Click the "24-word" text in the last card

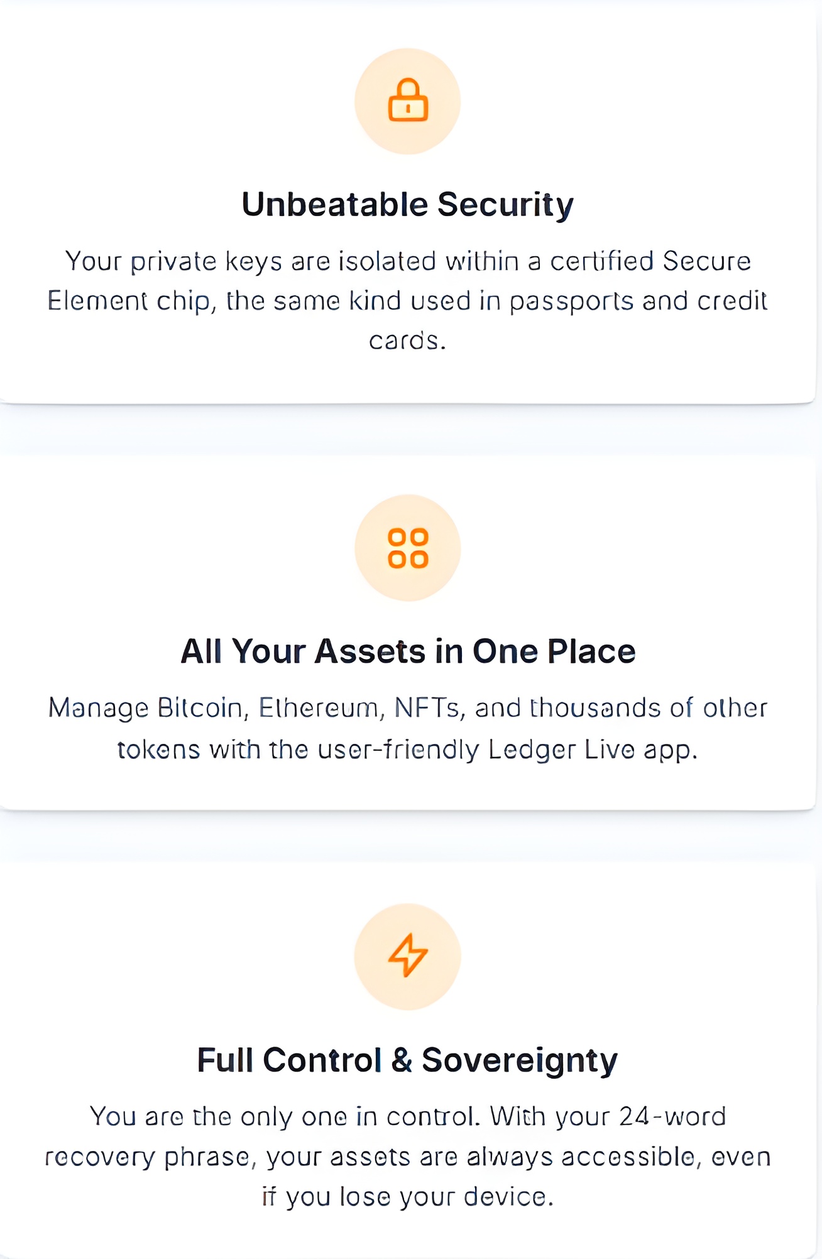tap(672, 1117)
